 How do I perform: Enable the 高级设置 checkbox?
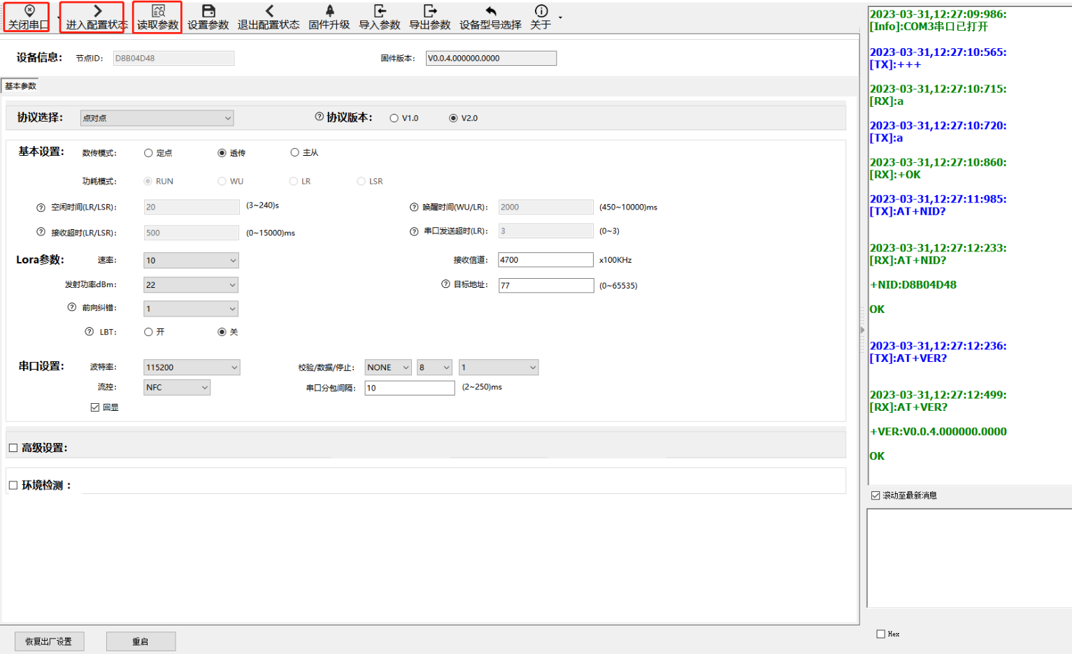tap(13, 448)
